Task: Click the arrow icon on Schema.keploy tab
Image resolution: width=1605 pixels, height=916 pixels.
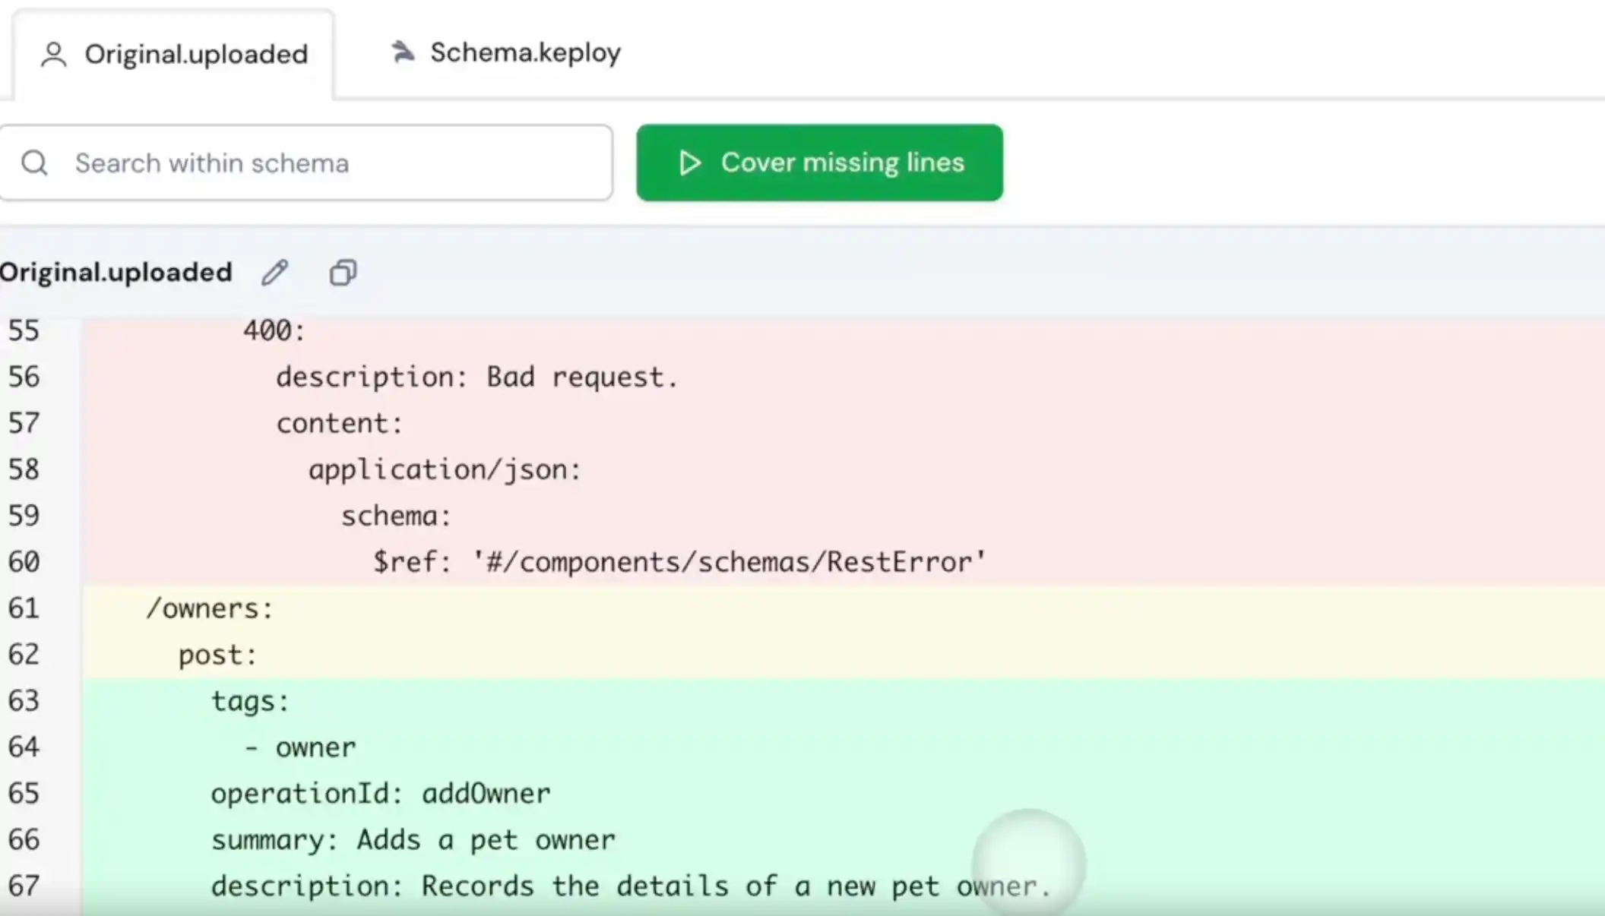Action: point(404,52)
